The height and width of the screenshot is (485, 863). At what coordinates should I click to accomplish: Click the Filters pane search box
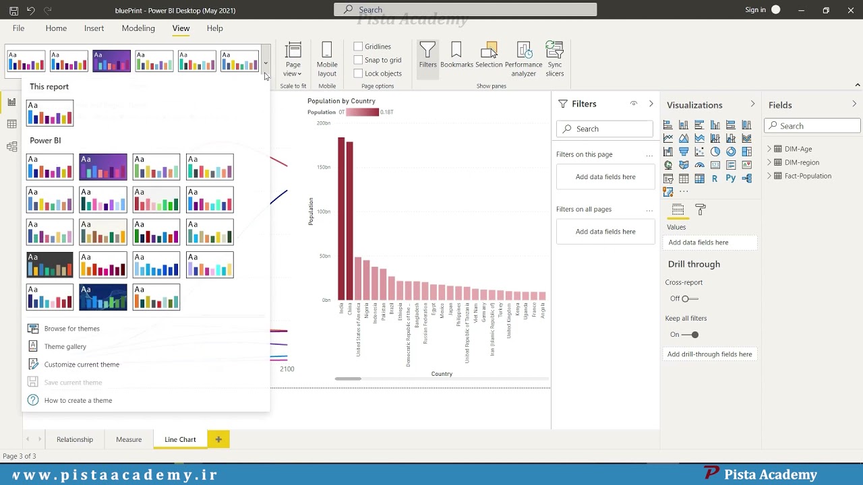pyautogui.click(x=605, y=129)
